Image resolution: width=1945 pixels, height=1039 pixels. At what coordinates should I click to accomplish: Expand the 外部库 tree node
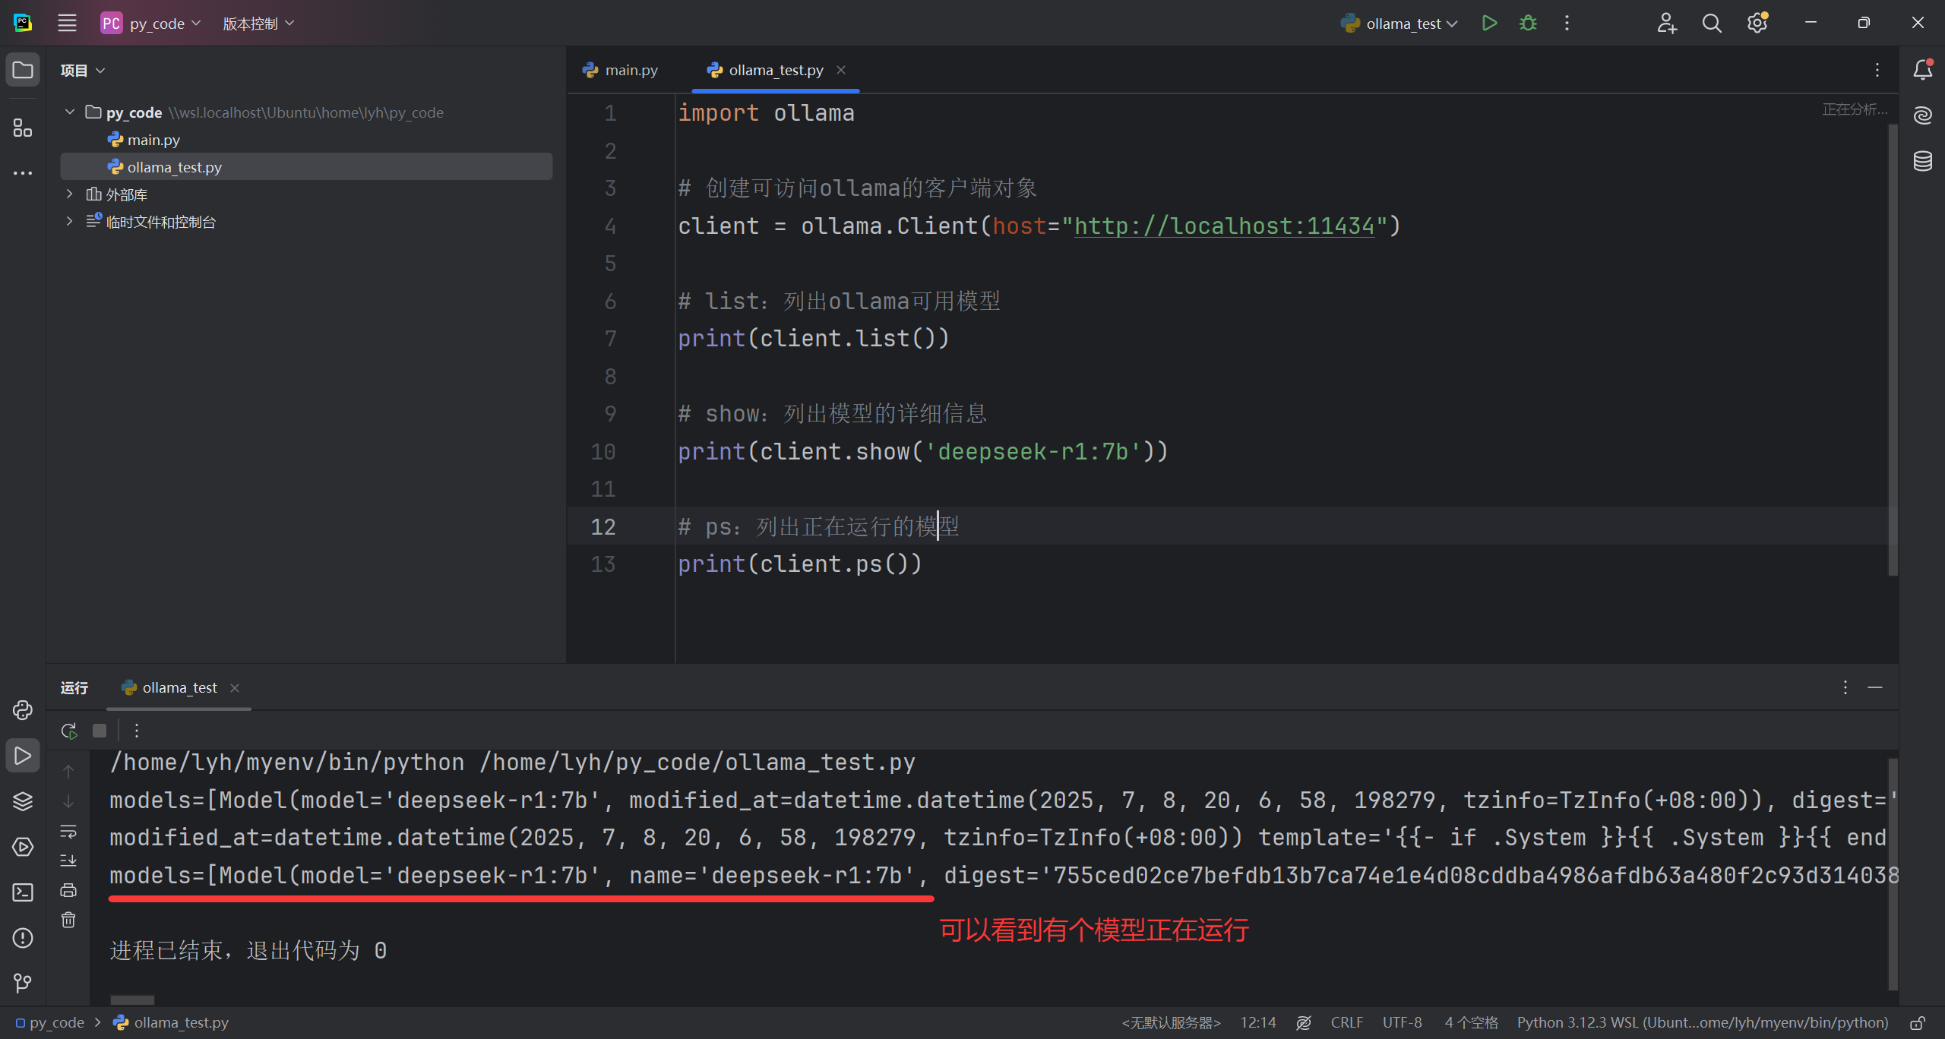69,194
